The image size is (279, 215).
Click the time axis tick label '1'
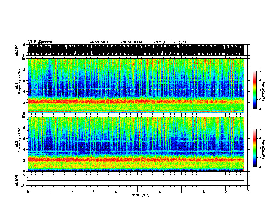[x=50, y=192]
